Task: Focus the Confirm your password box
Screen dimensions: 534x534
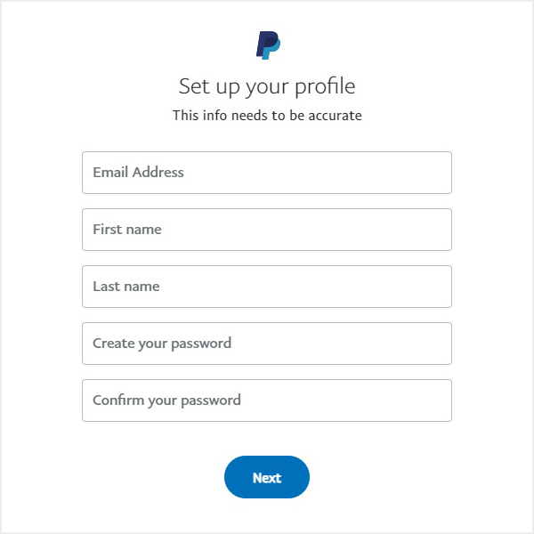Action: click(267, 400)
